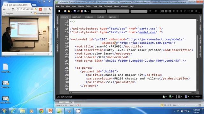The height and width of the screenshot is (114, 204).
Task: Click the volume speaker icon in system tray
Action: point(189,111)
